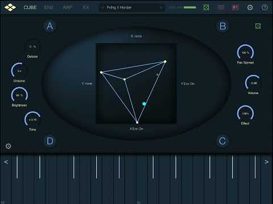Click inner middle envelope path point

[125, 79]
